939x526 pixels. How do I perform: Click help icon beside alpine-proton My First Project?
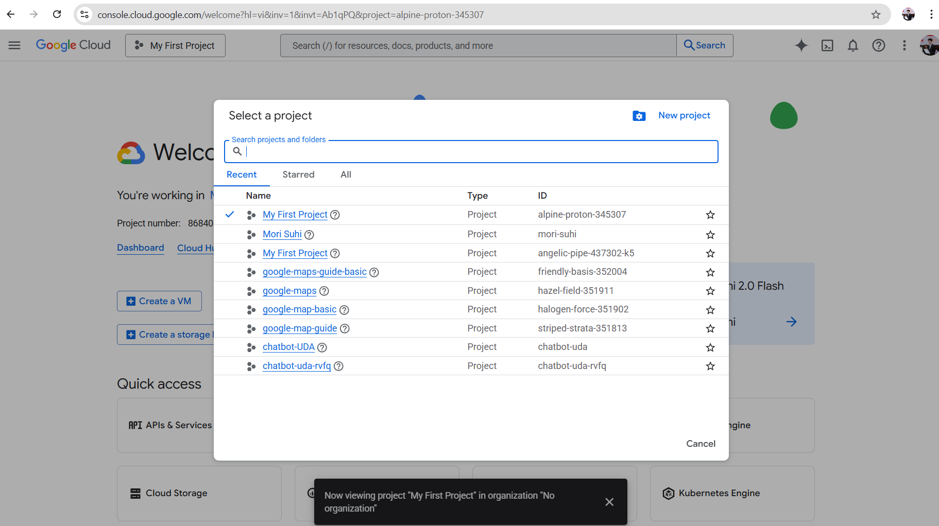[335, 215]
